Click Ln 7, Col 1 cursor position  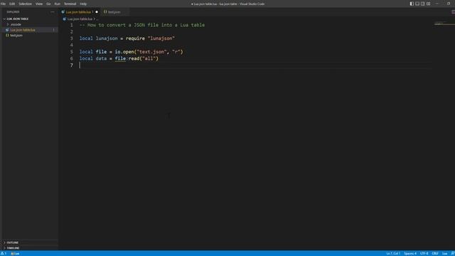point(393,253)
